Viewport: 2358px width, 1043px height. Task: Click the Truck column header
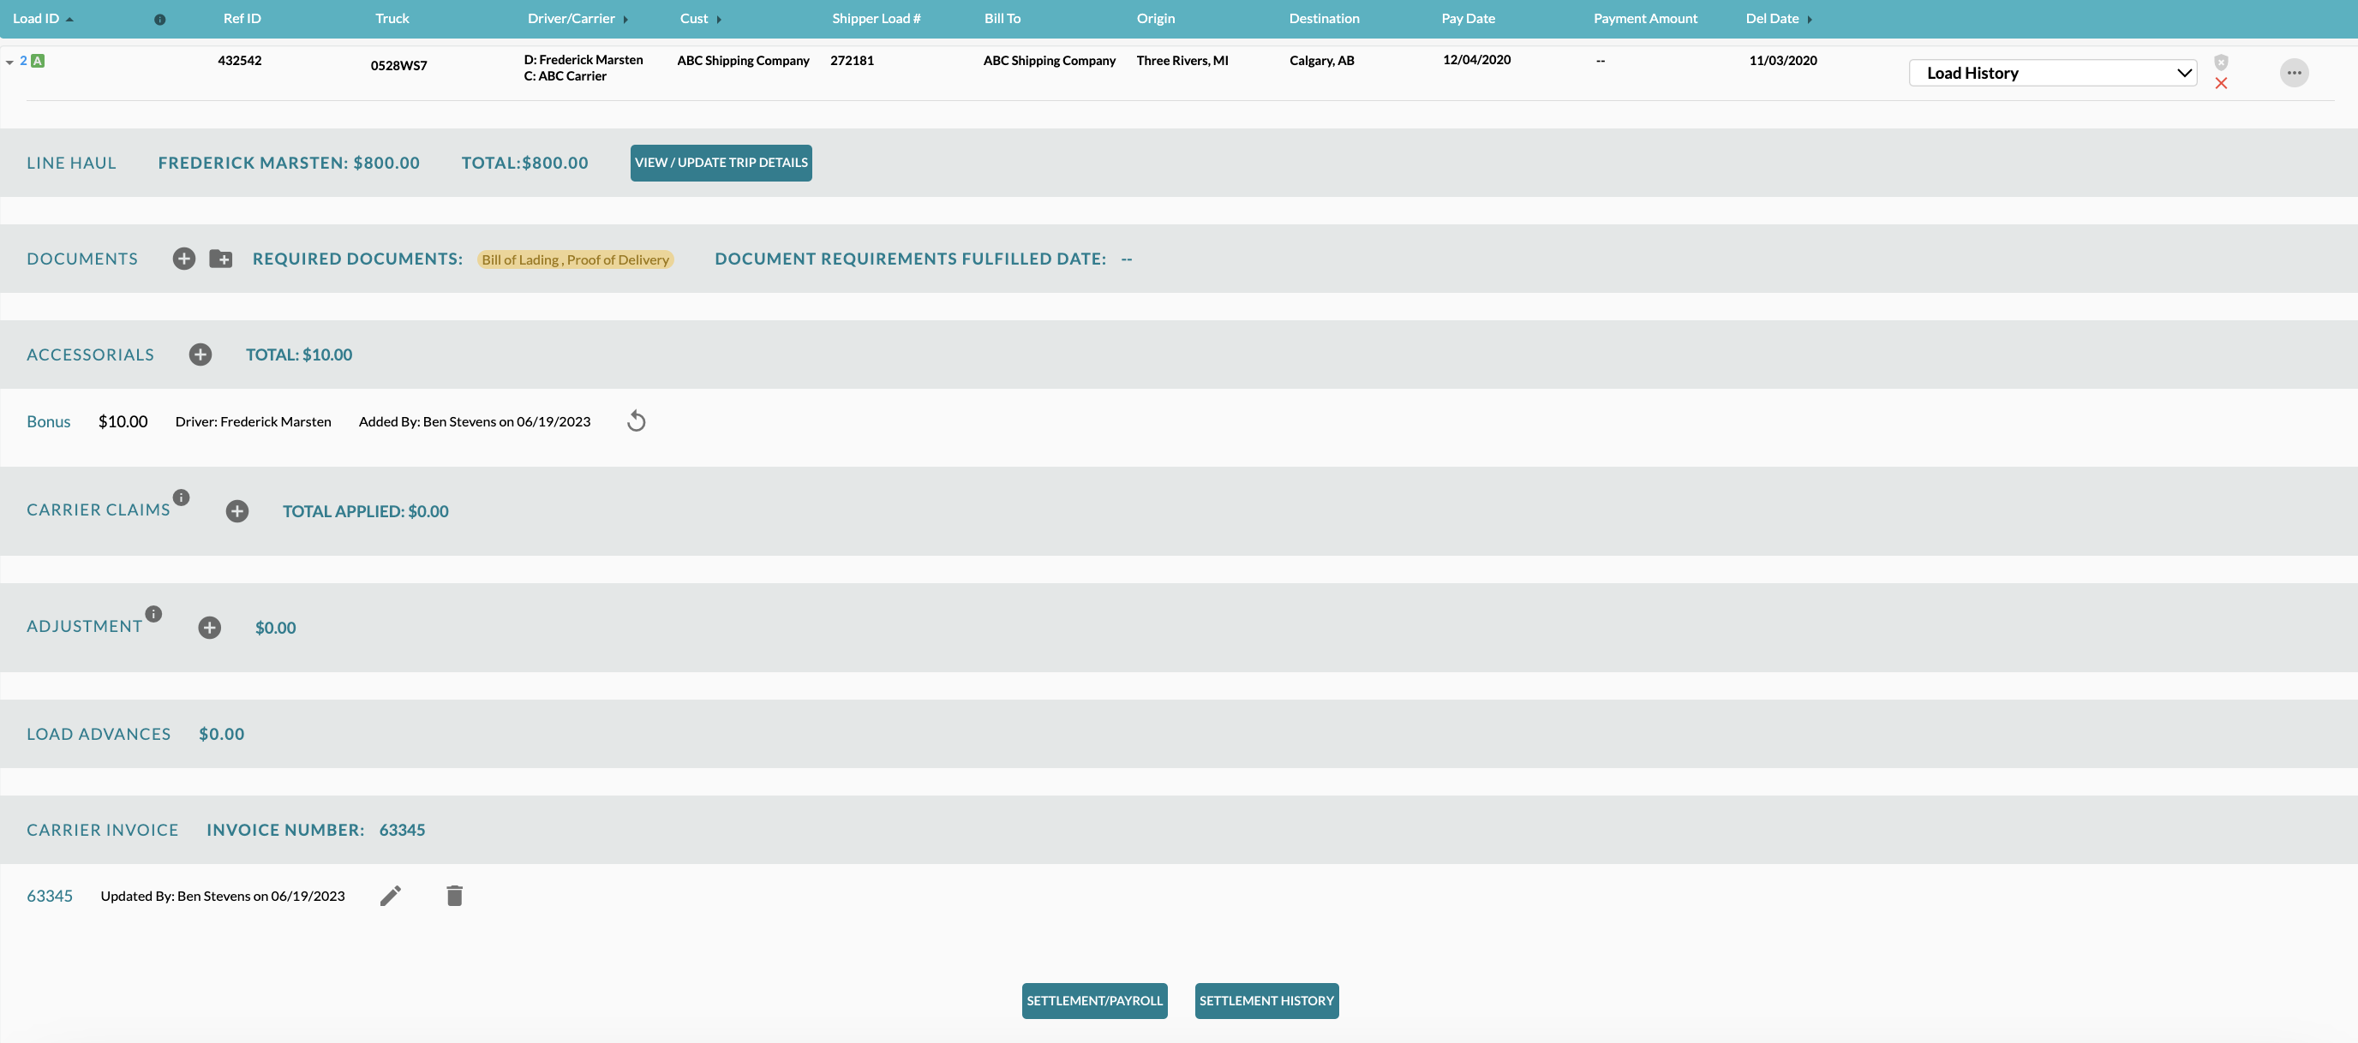[x=392, y=18]
